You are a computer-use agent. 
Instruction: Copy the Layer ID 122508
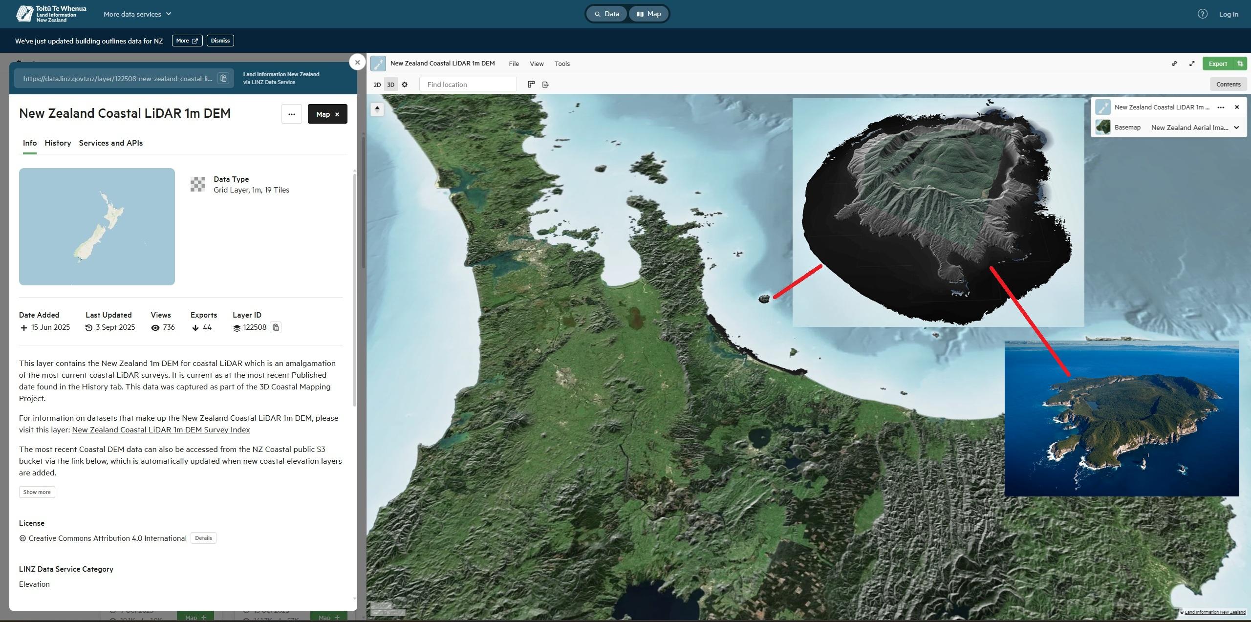(x=276, y=327)
